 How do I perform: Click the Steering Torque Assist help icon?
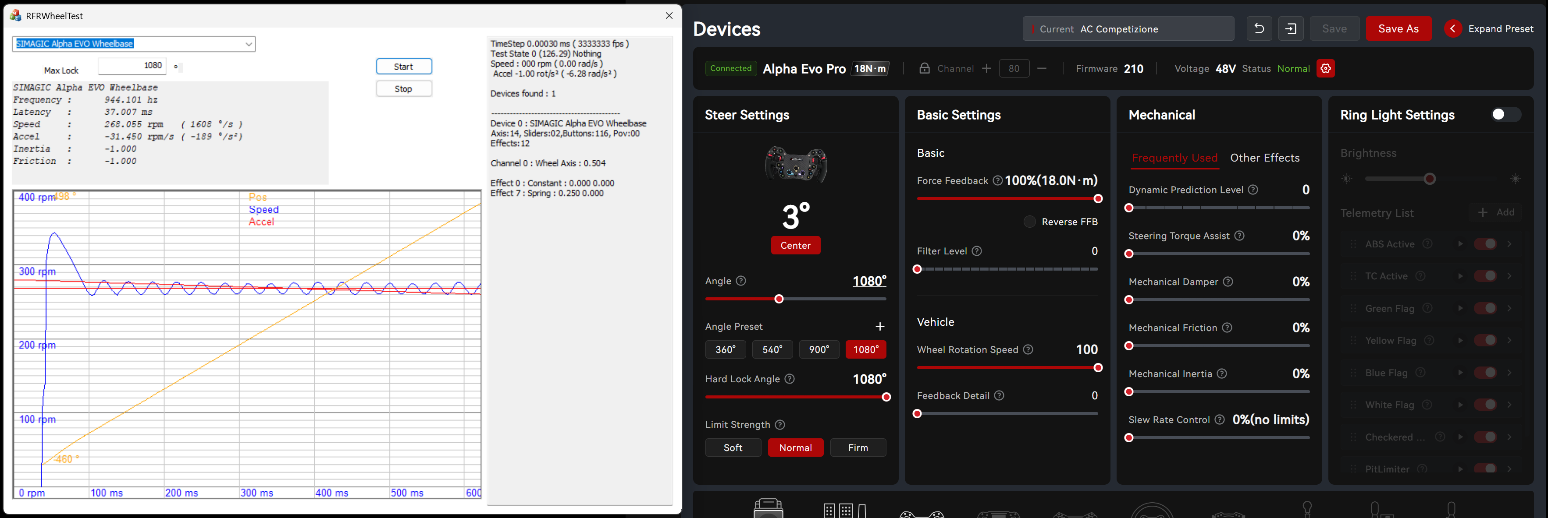pos(1239,236)
